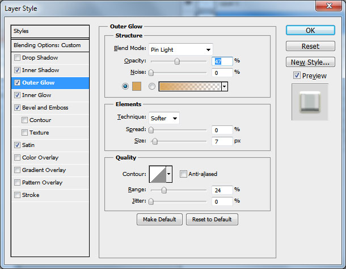Click Reset to Default button
Image resolution: width=346 pixels, height=269 pixels.
coord(212,219)
